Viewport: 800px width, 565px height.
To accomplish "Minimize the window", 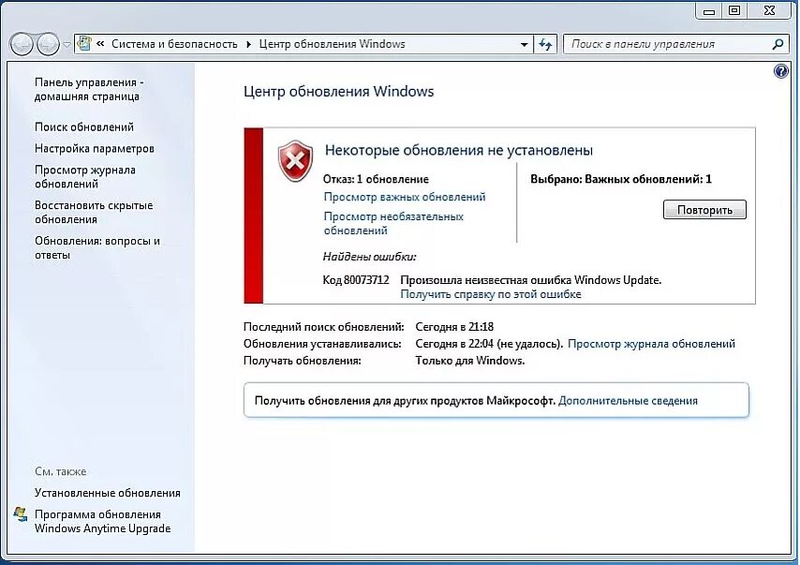I will click(x=709, y=10).
